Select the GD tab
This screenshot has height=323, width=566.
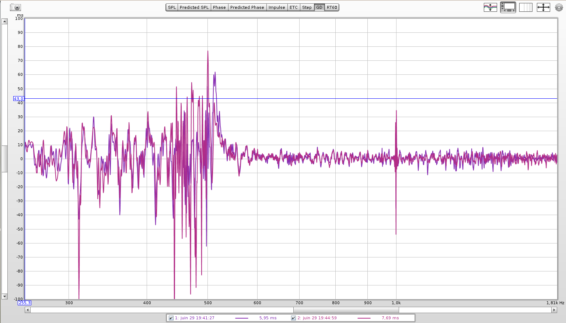[319, 7]
